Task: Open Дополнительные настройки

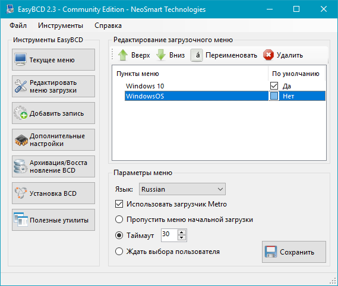Action: pyautogui.click(x=53, y=140)
